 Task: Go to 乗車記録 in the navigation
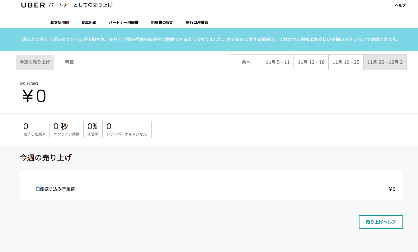(89, 23)
